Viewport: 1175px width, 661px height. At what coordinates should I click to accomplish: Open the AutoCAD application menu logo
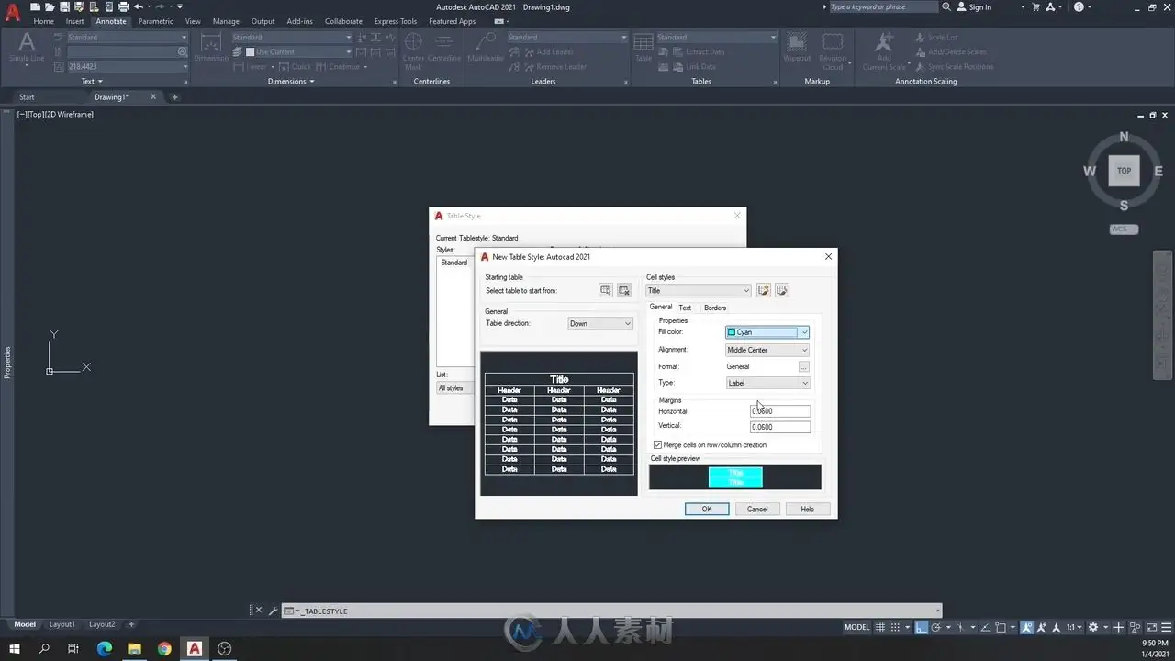pos(13,13)
